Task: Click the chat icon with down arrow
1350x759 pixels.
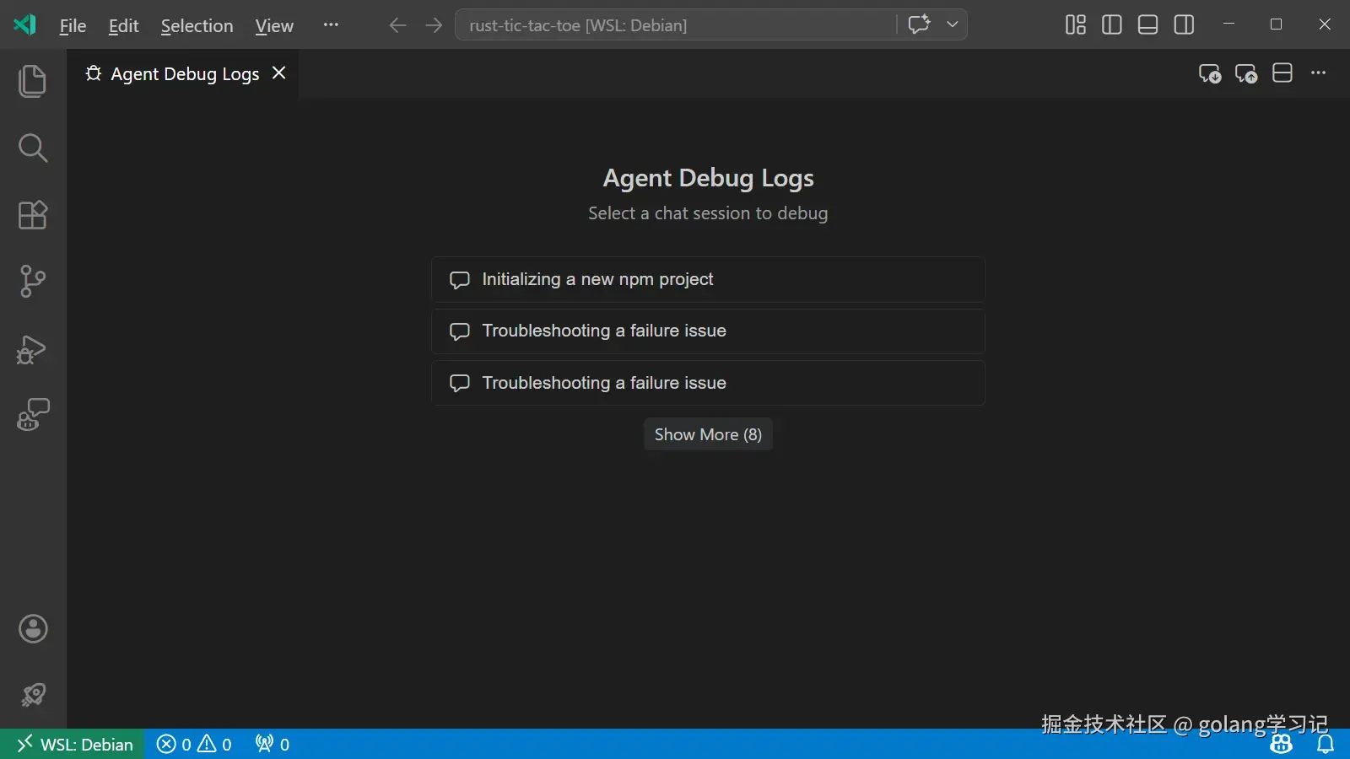Action: point(1210,73)
